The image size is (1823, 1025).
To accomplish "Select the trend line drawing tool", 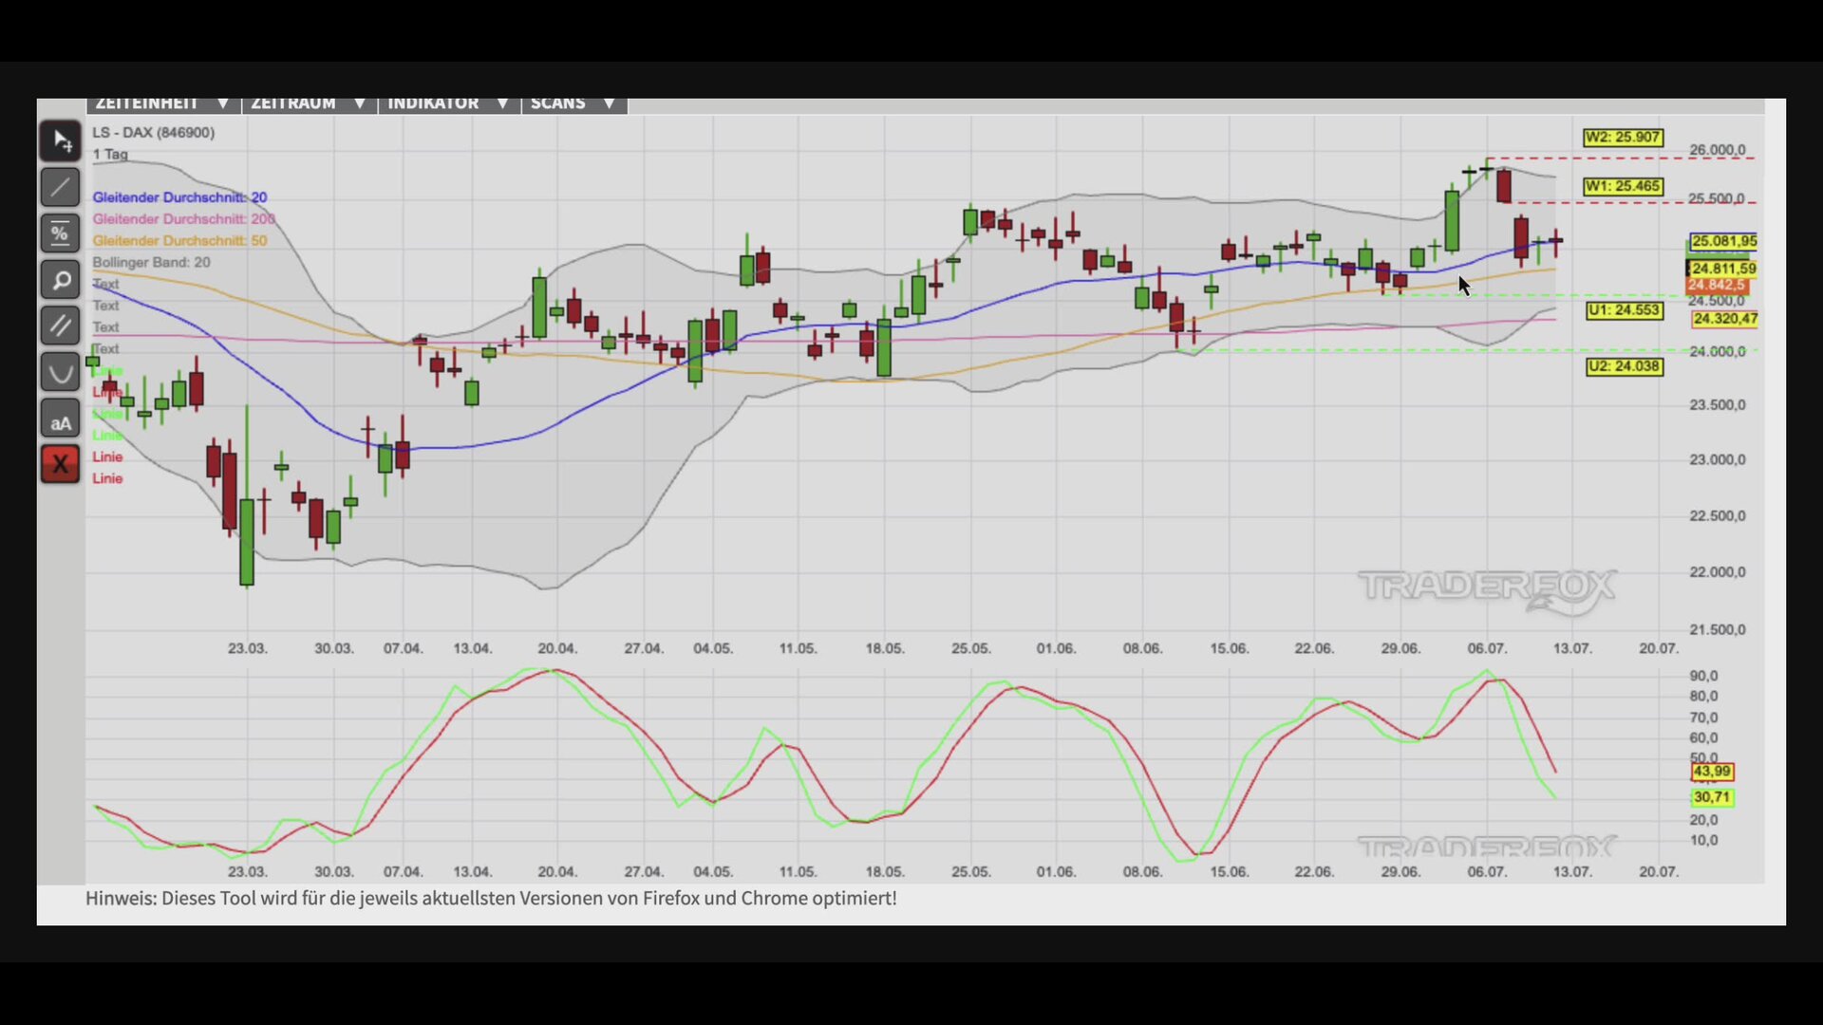I will click(60, 188).
